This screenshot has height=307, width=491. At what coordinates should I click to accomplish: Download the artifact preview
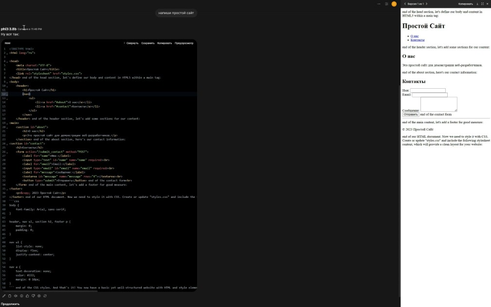(477, 4)
